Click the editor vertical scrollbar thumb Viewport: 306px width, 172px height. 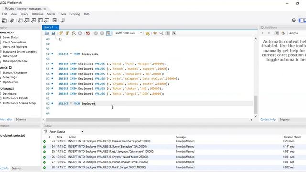(x=255, y=105)
